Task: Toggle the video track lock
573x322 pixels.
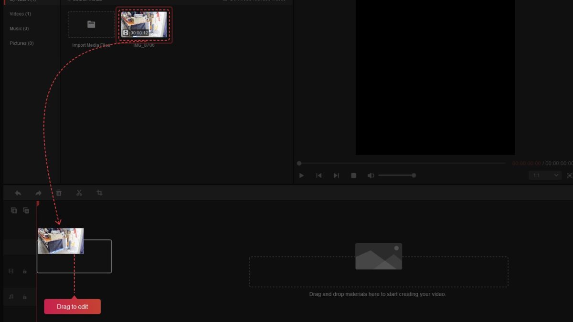Action: click(x=24, y=271)
